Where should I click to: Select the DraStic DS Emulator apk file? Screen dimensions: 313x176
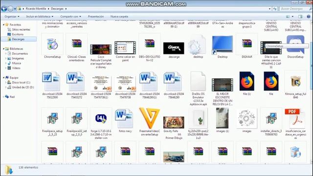tap(198, 82)
